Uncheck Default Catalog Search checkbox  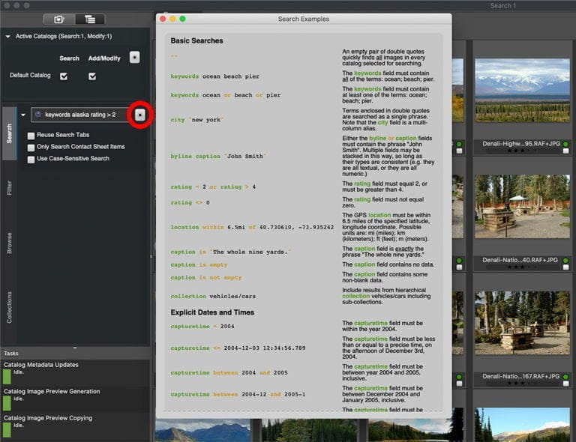click(x=64, y=76)
